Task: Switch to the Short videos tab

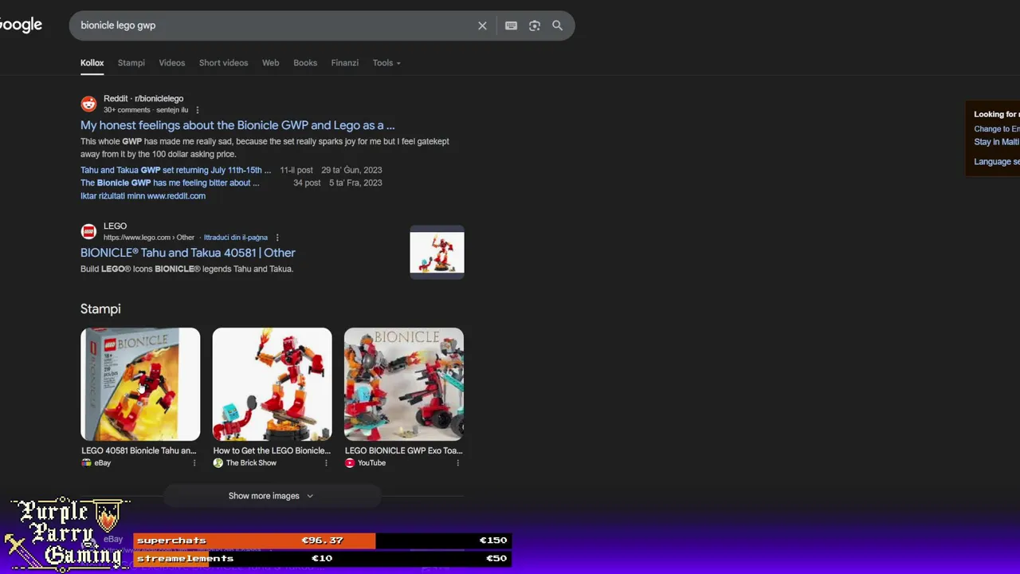Action: coord(223,63)
